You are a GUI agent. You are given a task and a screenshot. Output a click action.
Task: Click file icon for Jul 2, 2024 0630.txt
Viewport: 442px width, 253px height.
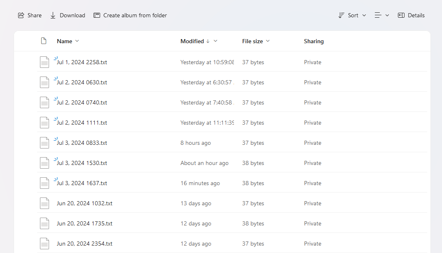click(x=44, y=82)
